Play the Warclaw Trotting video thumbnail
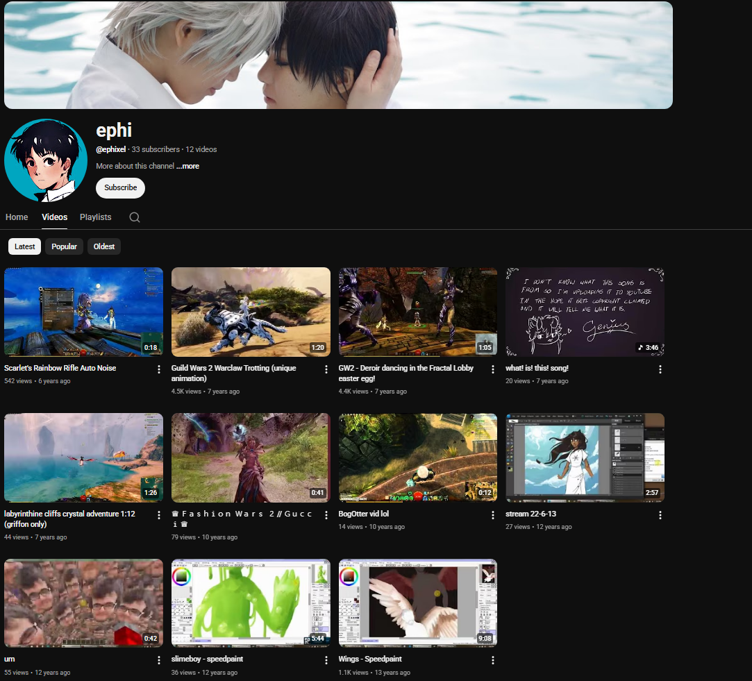 click(x=251, y=312)
